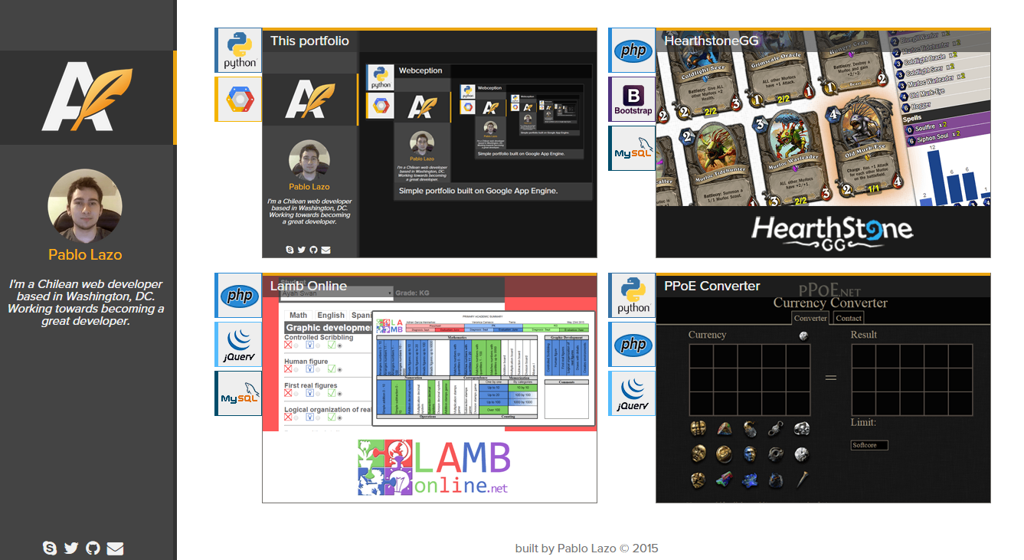1024x560 pixels.
Task: Choose the PHP icon beside Lamb Online
Action: [238, 296]
